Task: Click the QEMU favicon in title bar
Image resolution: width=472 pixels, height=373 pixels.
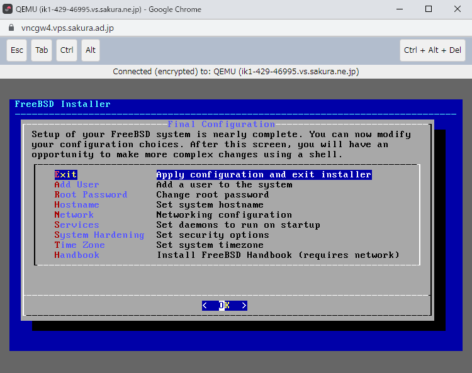Action: pos(9,9)
